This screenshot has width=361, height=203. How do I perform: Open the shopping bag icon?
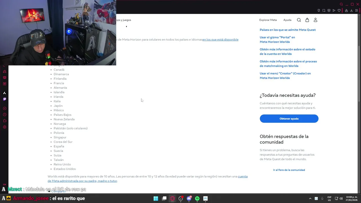[x=307, y=20]
